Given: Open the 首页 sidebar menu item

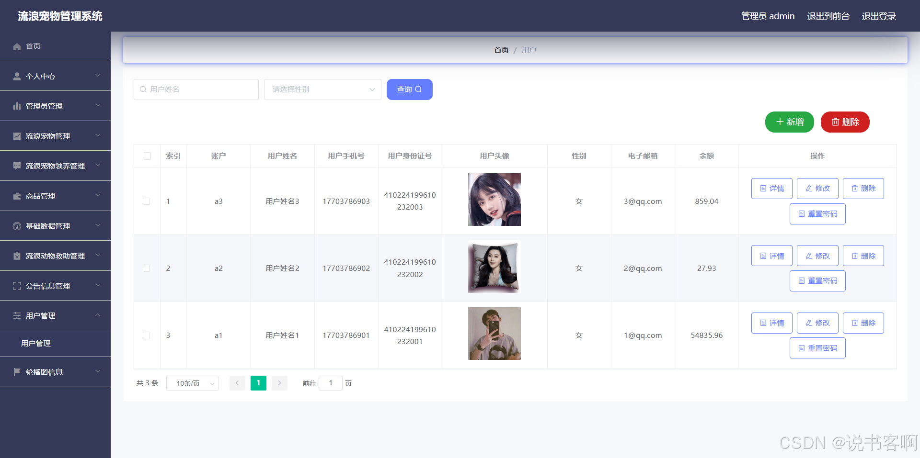Looking at the screenshot, I should (55, 46).
